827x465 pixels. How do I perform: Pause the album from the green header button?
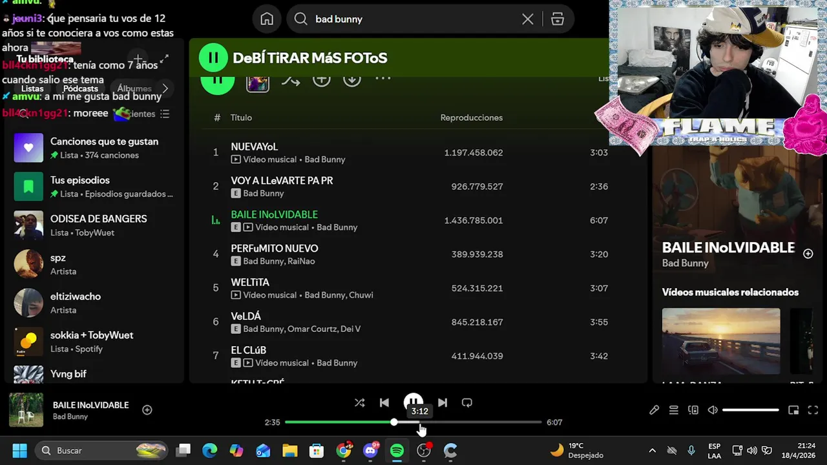click(x=213, y=58)
